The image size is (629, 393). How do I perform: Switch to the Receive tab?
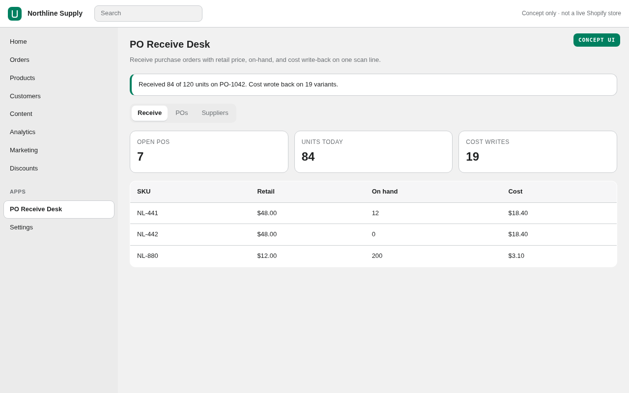coord(149,113)
